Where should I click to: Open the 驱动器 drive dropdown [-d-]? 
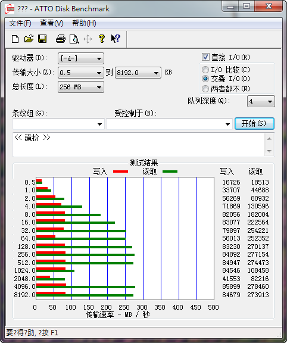pos(81,58)
